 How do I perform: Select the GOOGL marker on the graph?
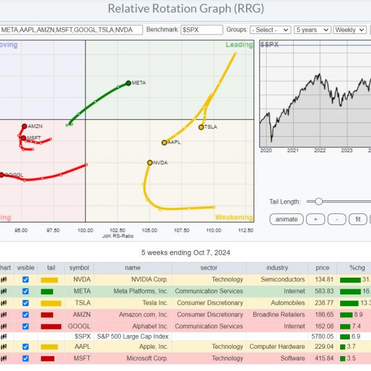2,175
